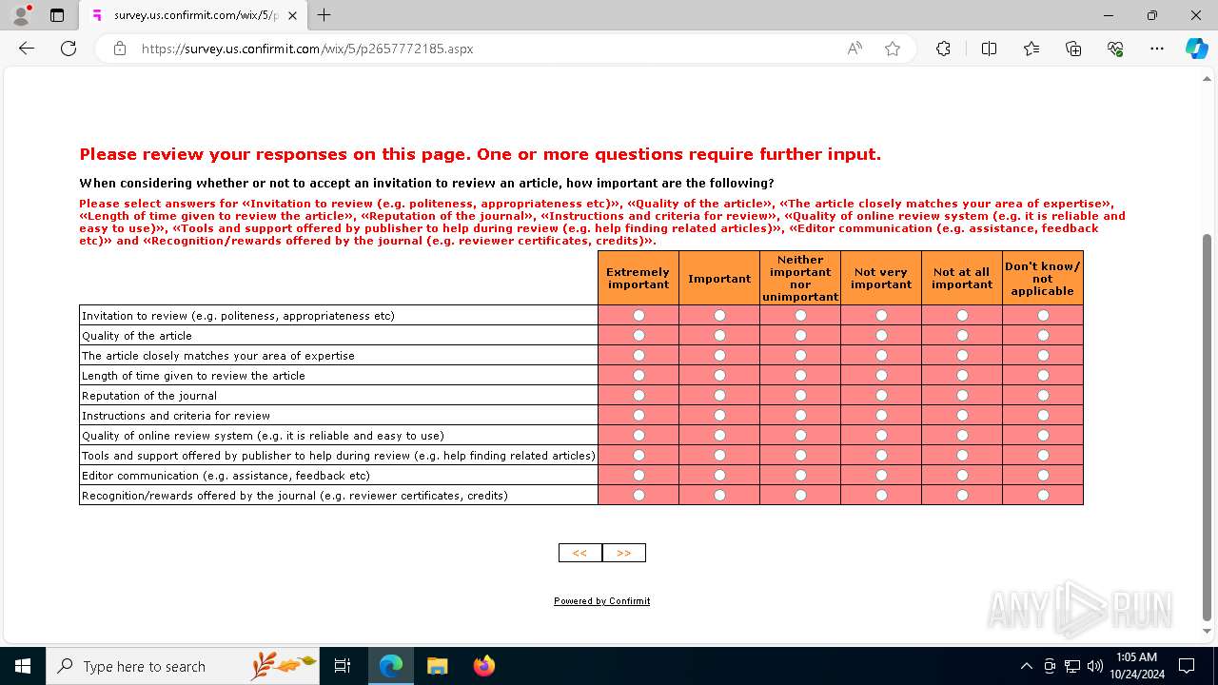Open Task View on taskbar
The width and height of the screenshot is (1218, 685).
[x=343, y=666]
